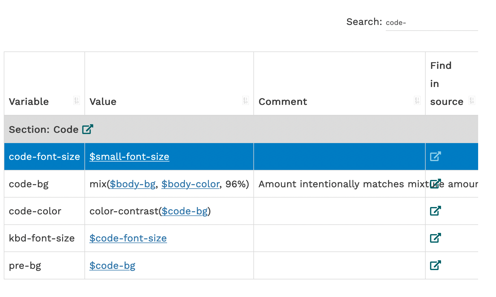This screenshot has width=496, height=297.
Task: Open source for the code-bg variable
Action: point(435,183)
